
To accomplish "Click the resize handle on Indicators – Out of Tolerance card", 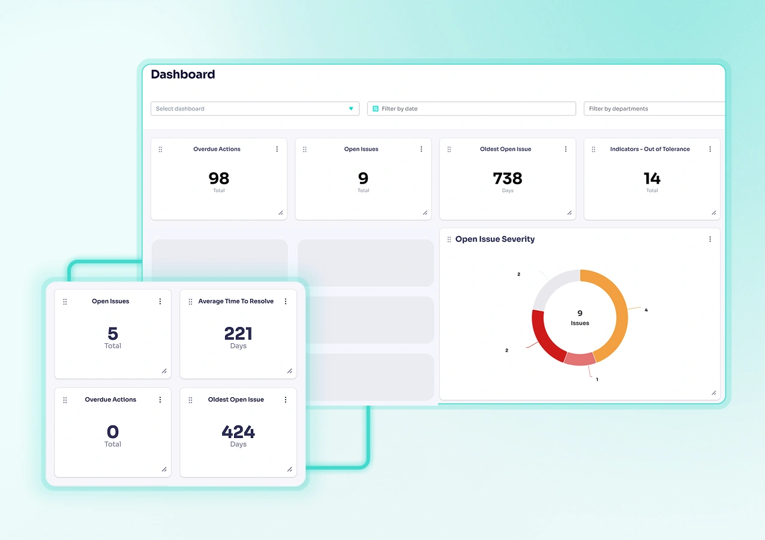I will (x=713, y=213).
